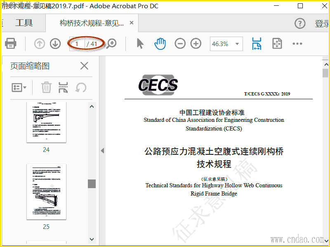Viewport: 330px width, 247px height.
Task: Click thumbnail panel scrollbar handle
Action: [x=92, y=184]
